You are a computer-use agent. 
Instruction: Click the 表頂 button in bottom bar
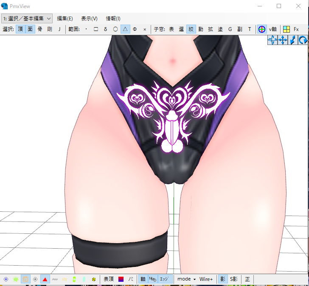(x=109, y=279)
